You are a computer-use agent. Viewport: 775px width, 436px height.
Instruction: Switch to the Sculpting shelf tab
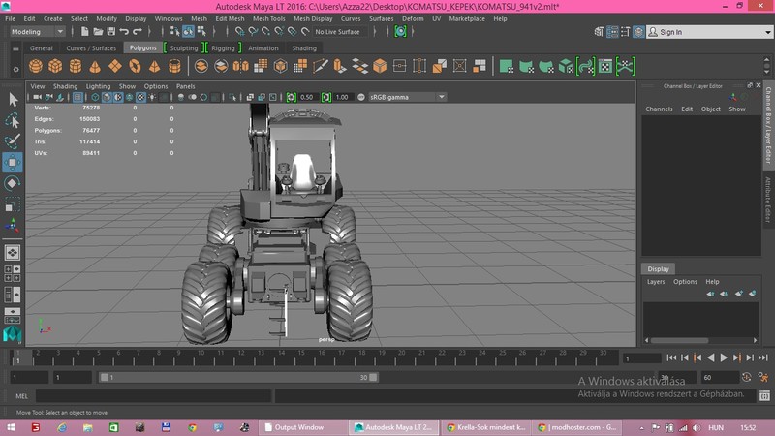(184, 47)
